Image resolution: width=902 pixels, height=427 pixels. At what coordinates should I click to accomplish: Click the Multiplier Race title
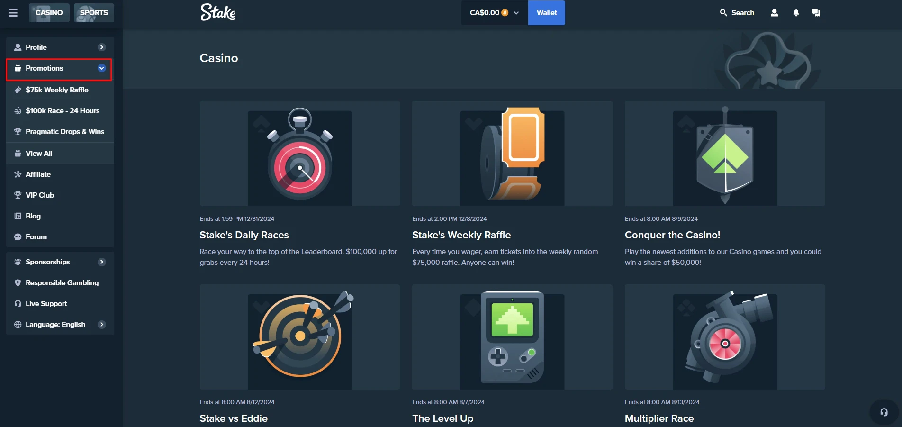point(659,418)
